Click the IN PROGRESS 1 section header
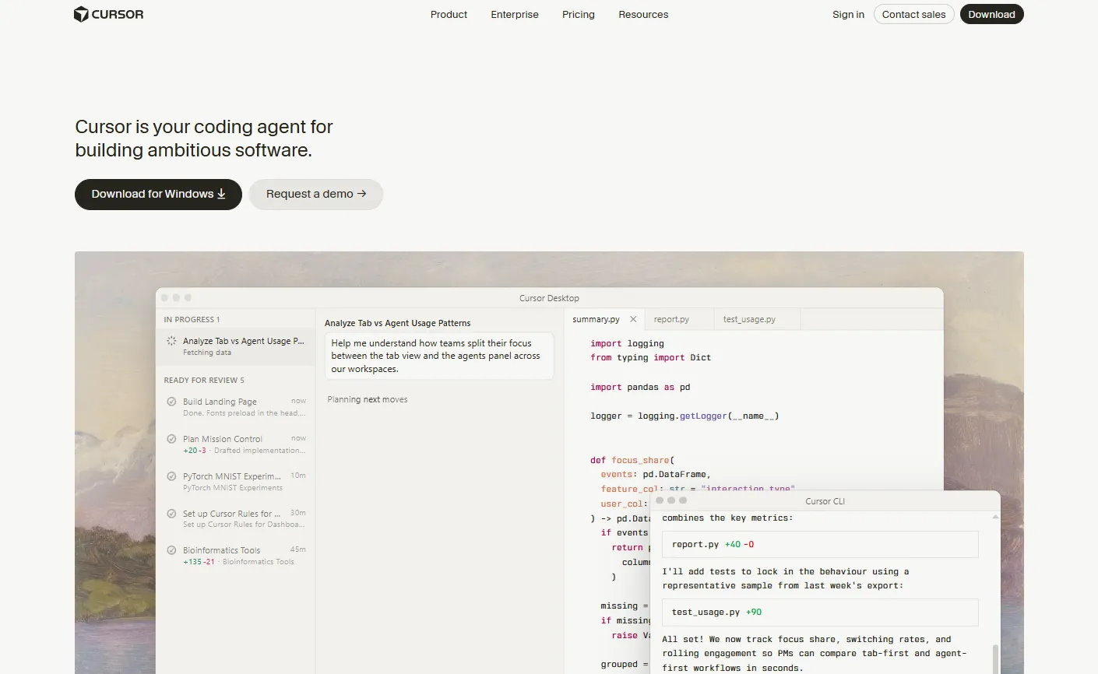 coord(192,320)
